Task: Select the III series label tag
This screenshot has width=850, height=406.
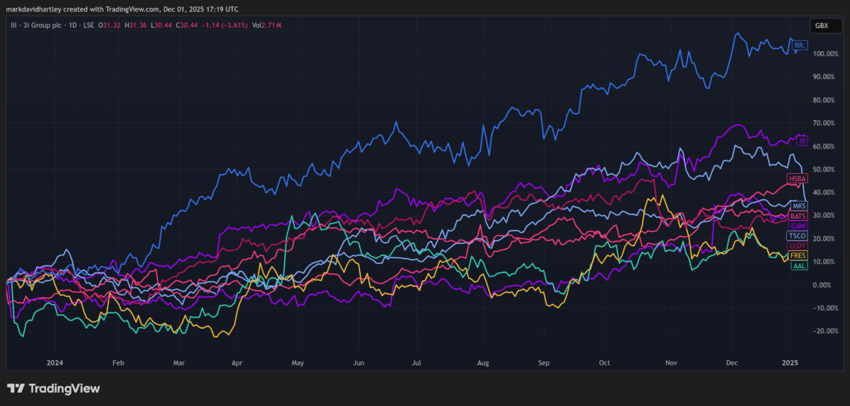Action: click(x=803, y=141)
